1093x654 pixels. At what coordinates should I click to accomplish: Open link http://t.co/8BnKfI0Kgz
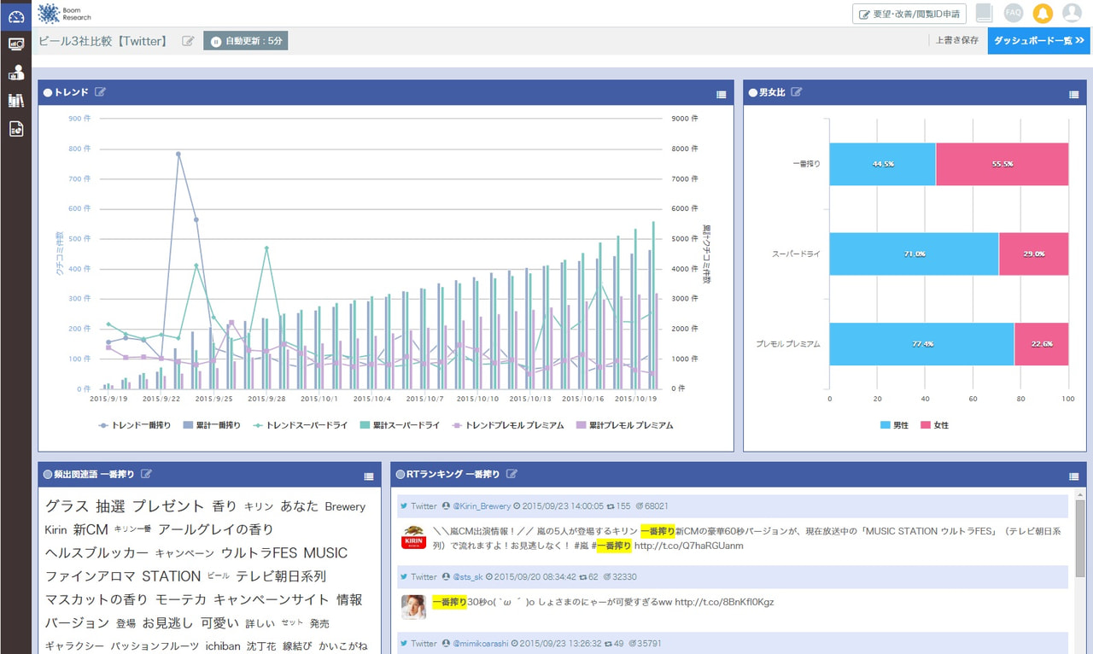724,602
